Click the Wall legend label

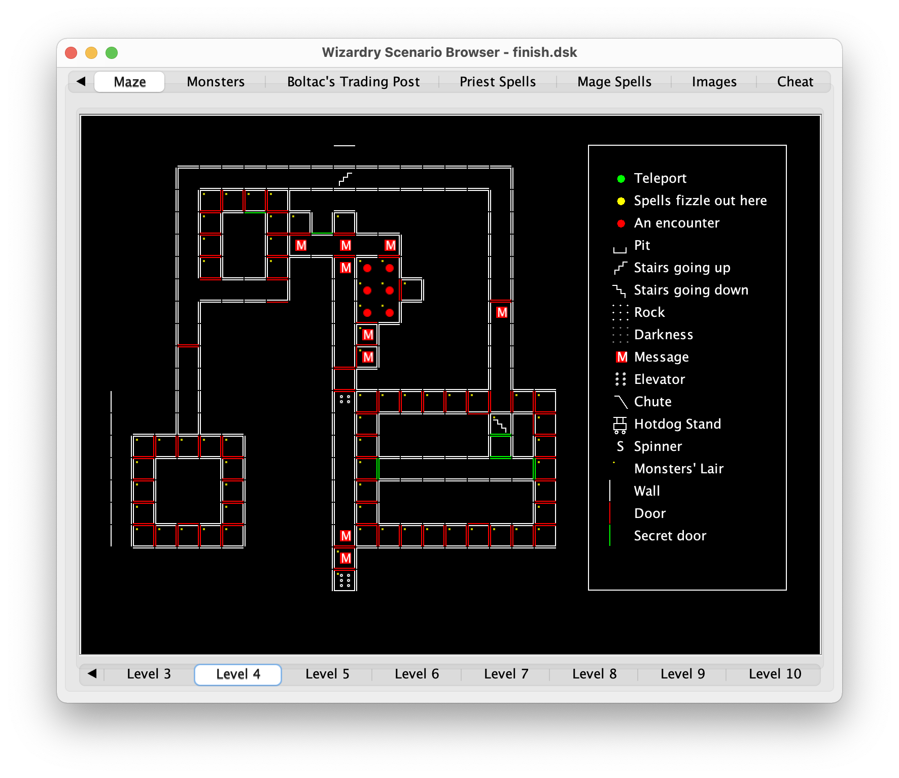pyautogui.click(x=647, y=491)
